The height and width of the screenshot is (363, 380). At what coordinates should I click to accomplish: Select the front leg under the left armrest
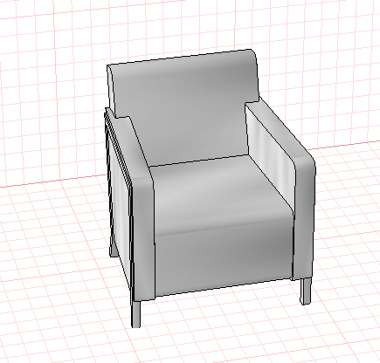[x=135, y=315]
